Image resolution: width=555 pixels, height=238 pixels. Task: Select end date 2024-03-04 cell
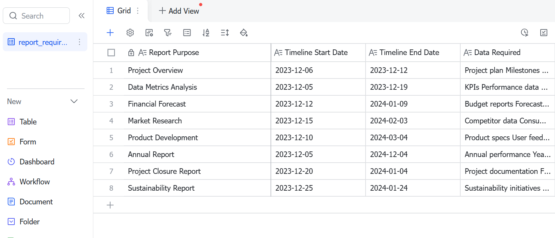[413, 138]
